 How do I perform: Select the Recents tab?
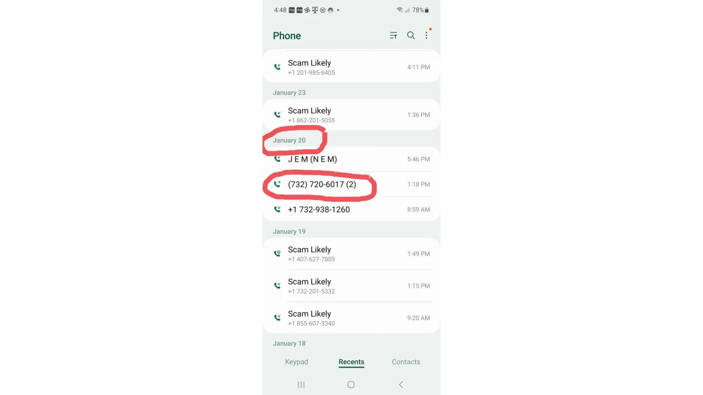point(351,362)
